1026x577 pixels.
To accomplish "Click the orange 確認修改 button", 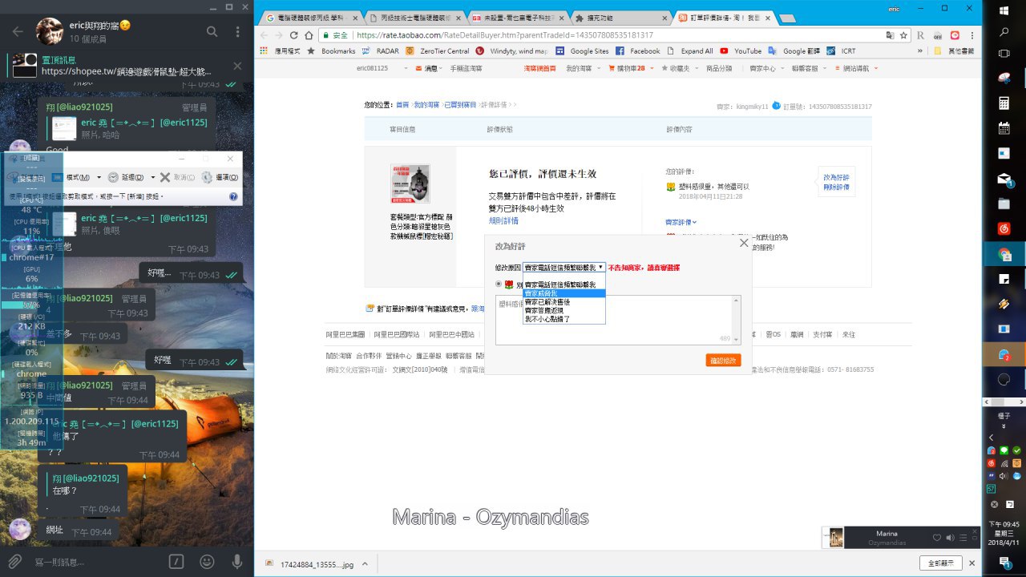I will (723, 361).
